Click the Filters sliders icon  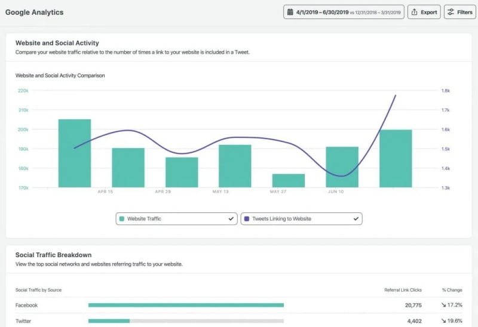pyautogui.click(x=451, y=12)
